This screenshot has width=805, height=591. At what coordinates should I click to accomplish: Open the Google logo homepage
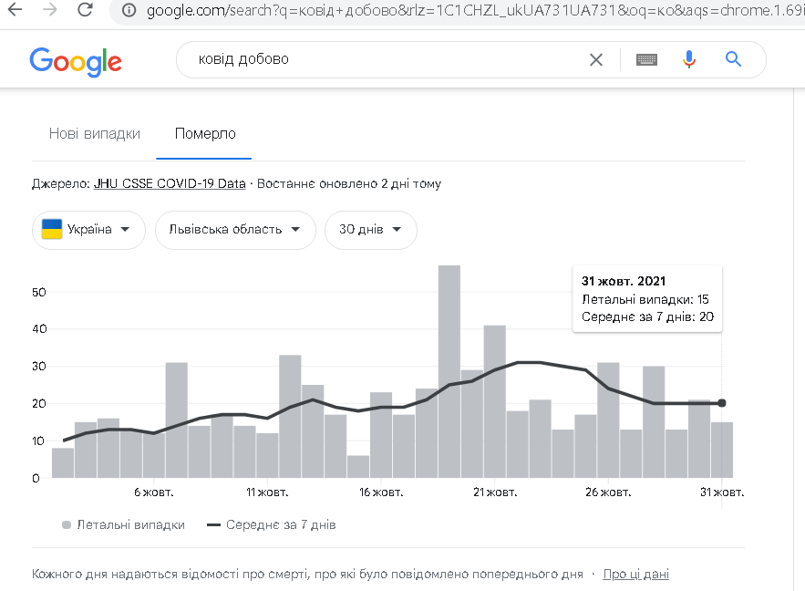click(x=76, y=60)
